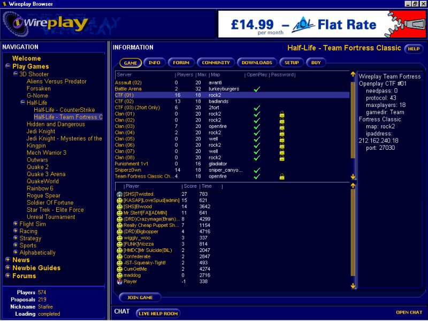
Task: Click the padlock icon on Clan (01) row
Action: click(x=282, y=114)
